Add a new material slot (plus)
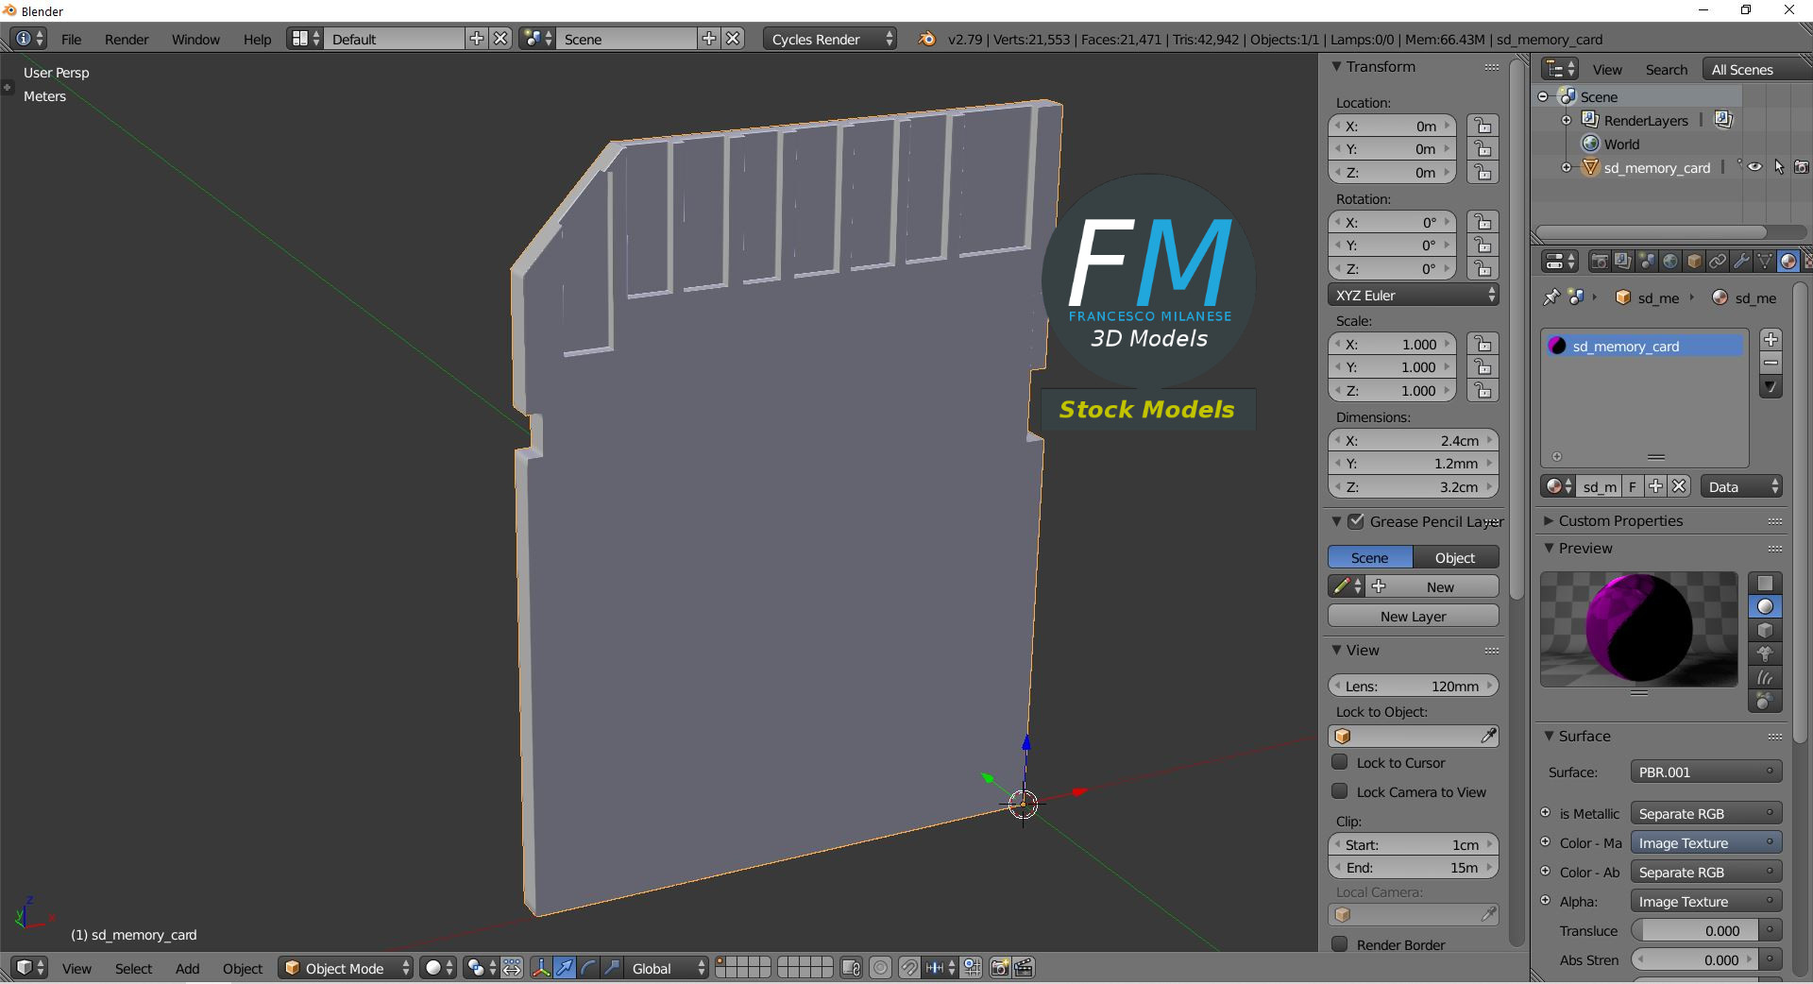Screen dimensions: 1813x984 coord(1771,339)
